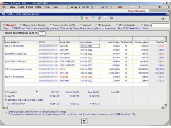The width and height of the screenshot is (171, 128).
Task: Click the blue window icon in B2B toolbar
Action: (111, 18)
